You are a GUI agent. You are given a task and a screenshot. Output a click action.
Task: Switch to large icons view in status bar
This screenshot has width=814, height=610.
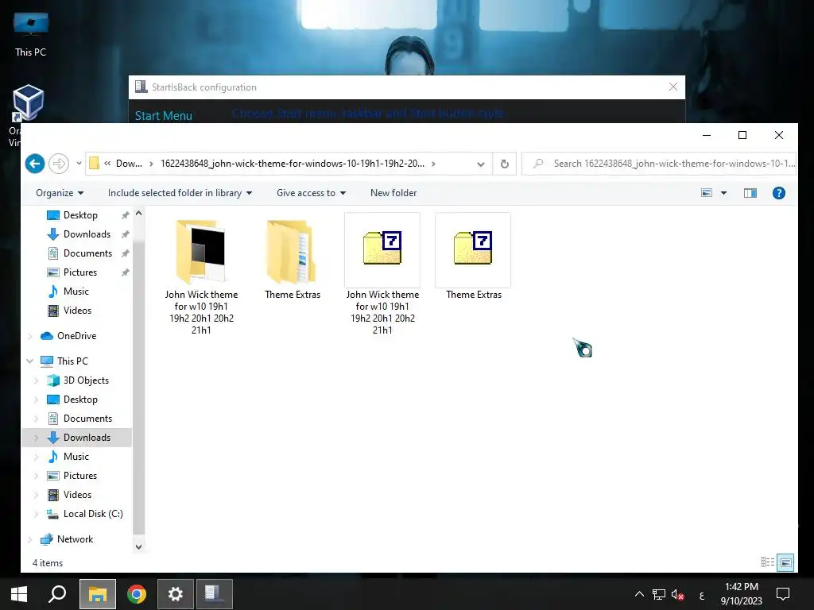(786, 562)
